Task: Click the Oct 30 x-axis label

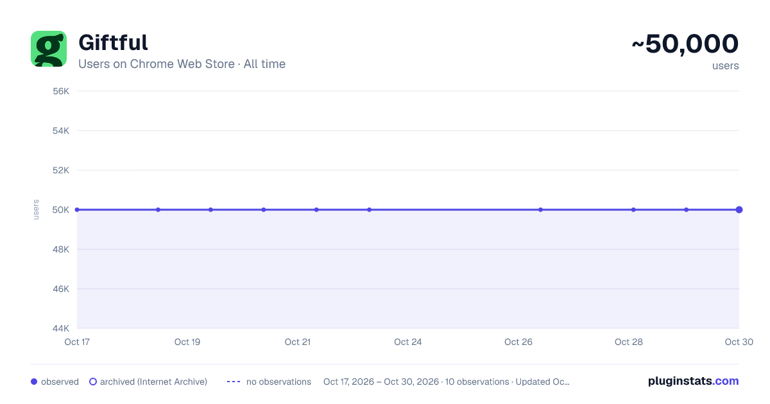Action: click(x=739, y=342)
